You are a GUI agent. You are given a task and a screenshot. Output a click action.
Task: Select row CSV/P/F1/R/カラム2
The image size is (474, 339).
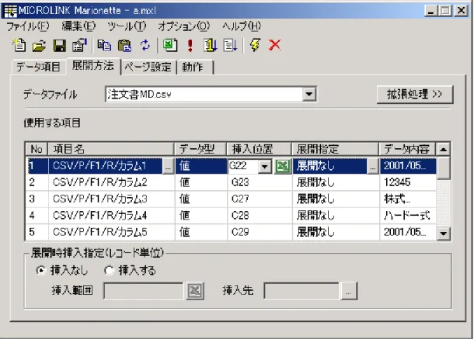pyautogui.click(x=231, y=182)
